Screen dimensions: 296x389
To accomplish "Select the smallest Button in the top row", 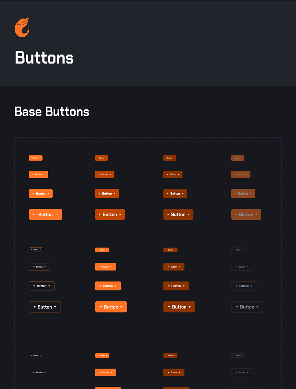I will click(36, 158).
